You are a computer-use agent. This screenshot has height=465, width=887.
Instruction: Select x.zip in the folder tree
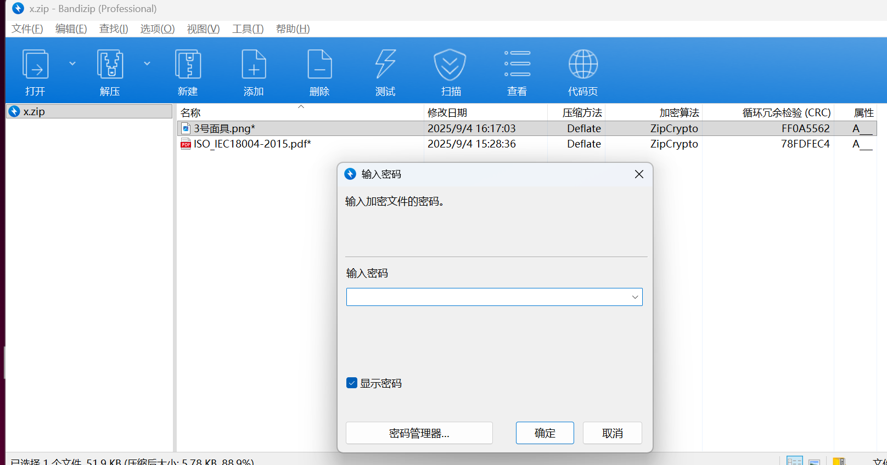click(x=89, y=111)
